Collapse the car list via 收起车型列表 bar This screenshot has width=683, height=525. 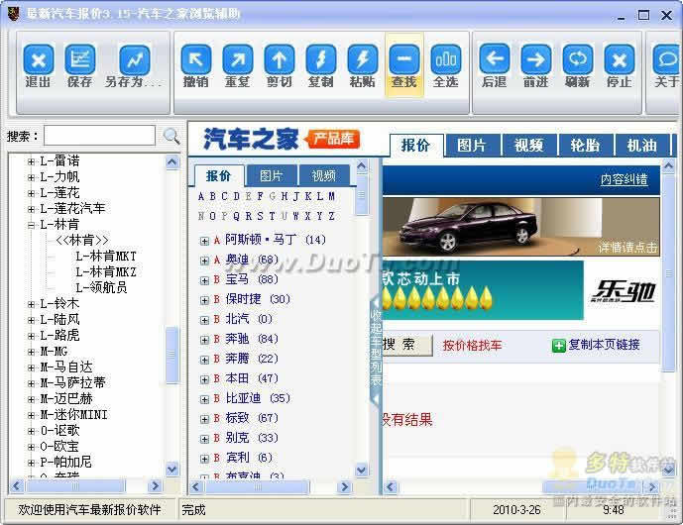(x=376, y=349)
